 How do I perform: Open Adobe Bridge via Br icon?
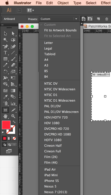[19, 11]
